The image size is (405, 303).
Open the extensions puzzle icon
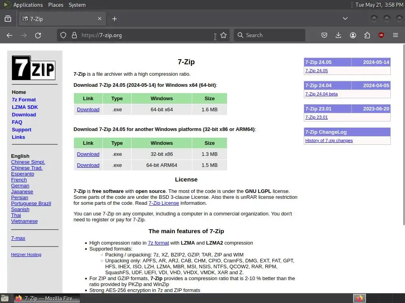pyautogui.click(x=367, y=35)
